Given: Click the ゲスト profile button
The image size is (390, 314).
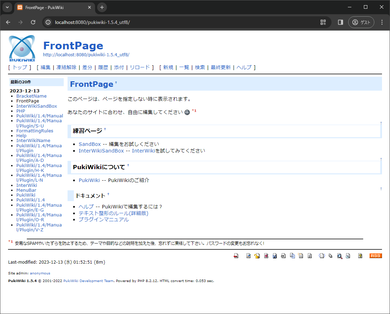Looking at the screenshot, I should point(361,22).
